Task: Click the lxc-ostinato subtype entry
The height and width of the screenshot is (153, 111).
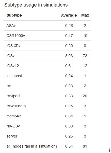Action: [x=16, y=106]
